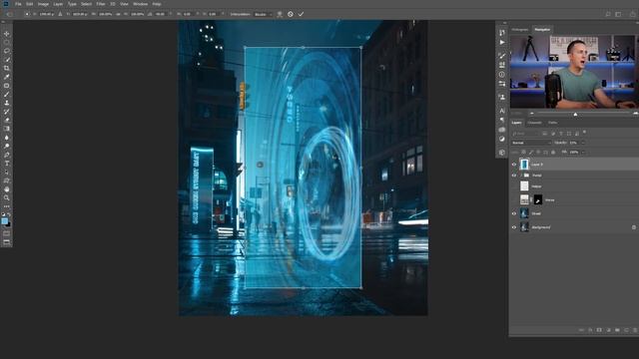Select the Eraser tool
Screen dimensions: 639x359
click(x=7, y=120)
